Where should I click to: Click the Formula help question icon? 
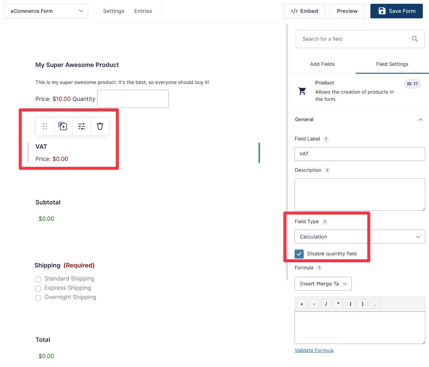pos(319,268)
